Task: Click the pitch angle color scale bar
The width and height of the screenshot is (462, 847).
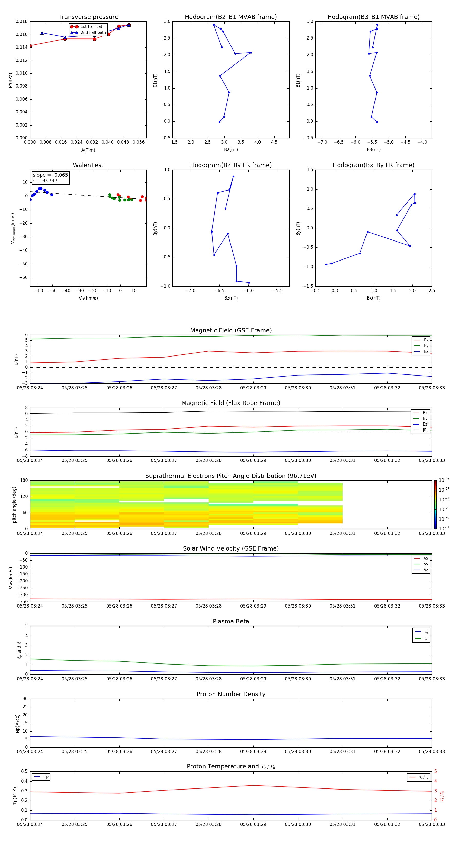Action: tap(435, 505)
